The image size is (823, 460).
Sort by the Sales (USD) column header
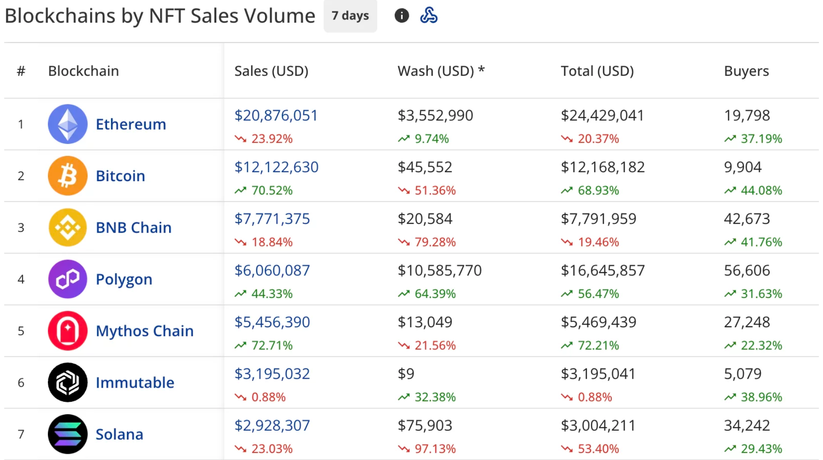(271, 71)
